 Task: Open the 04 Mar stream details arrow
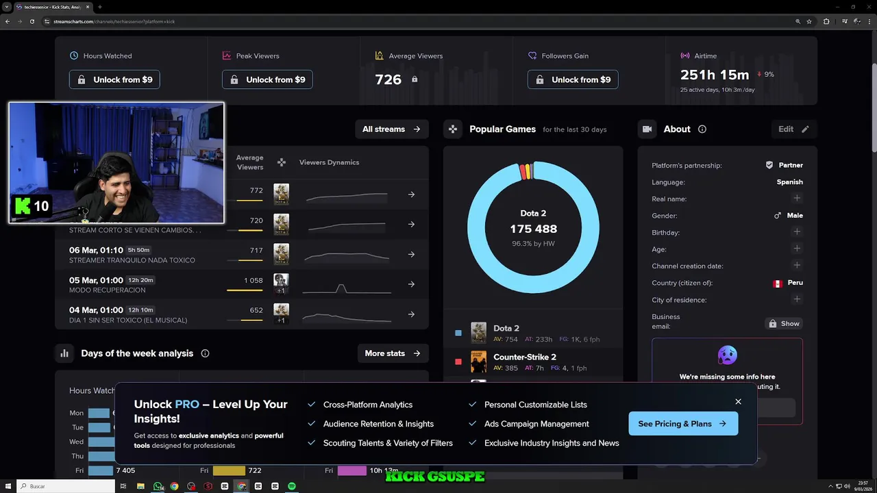(x=411, y=314)
